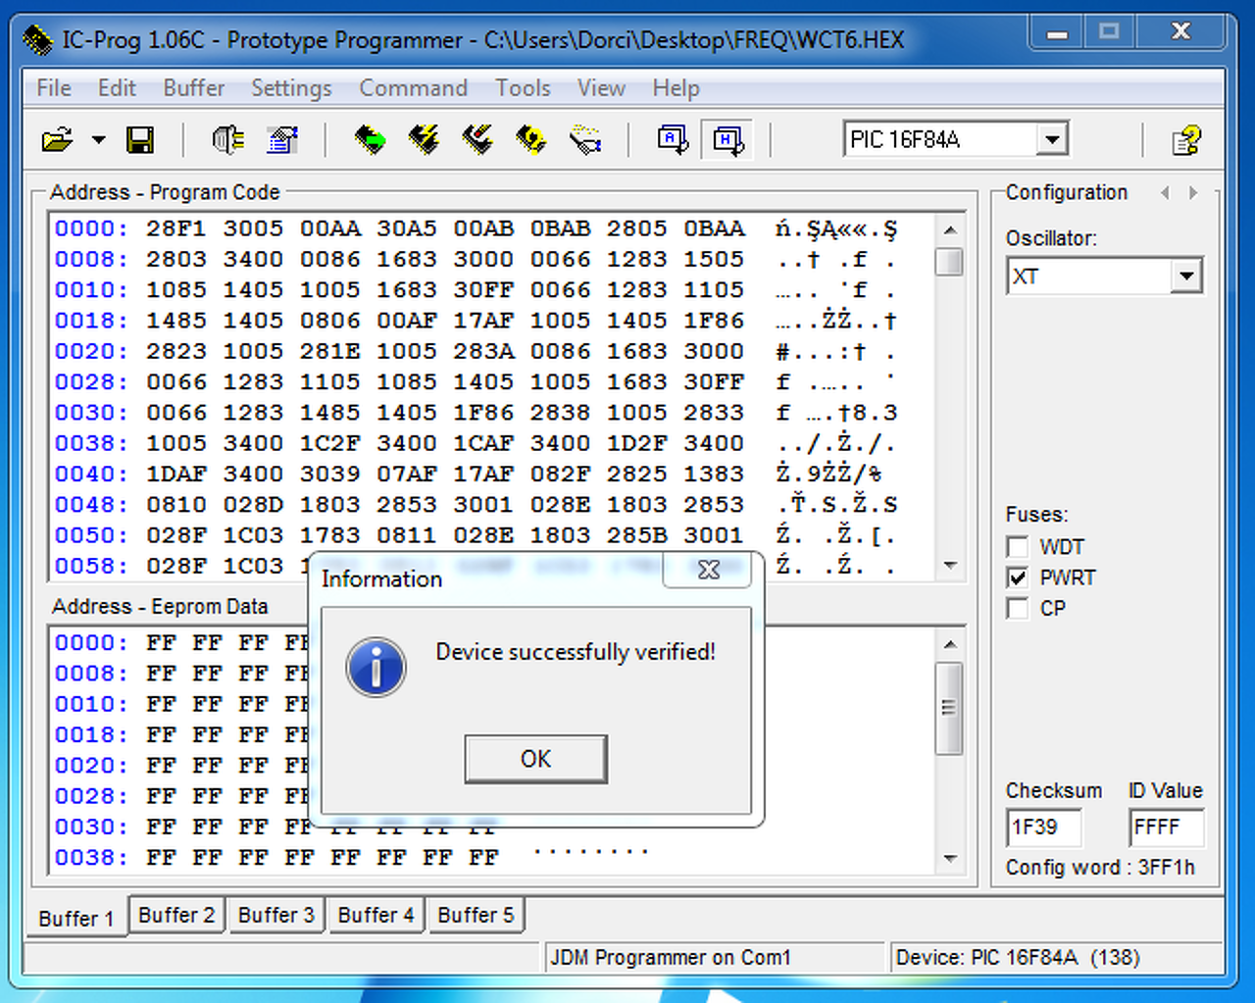The height and width of the screenshot is (1003, 1255).
Task: Click Eeprom Data scrollbar up arrow
Action: coord(949,644)
